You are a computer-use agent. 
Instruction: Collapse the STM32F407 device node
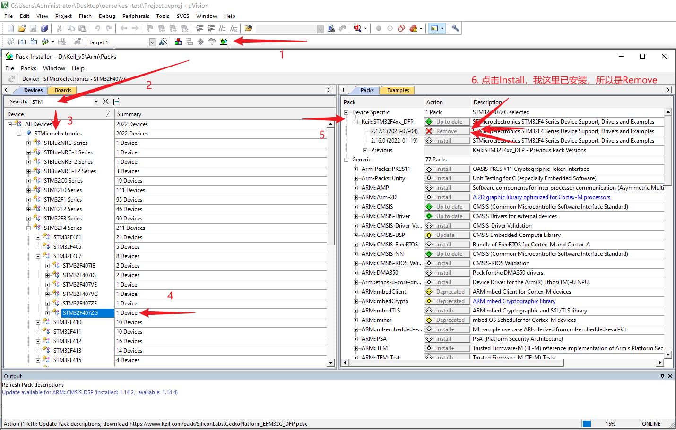point(38,256)
